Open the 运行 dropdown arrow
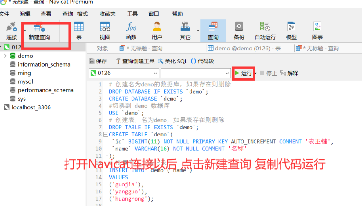 256,74
